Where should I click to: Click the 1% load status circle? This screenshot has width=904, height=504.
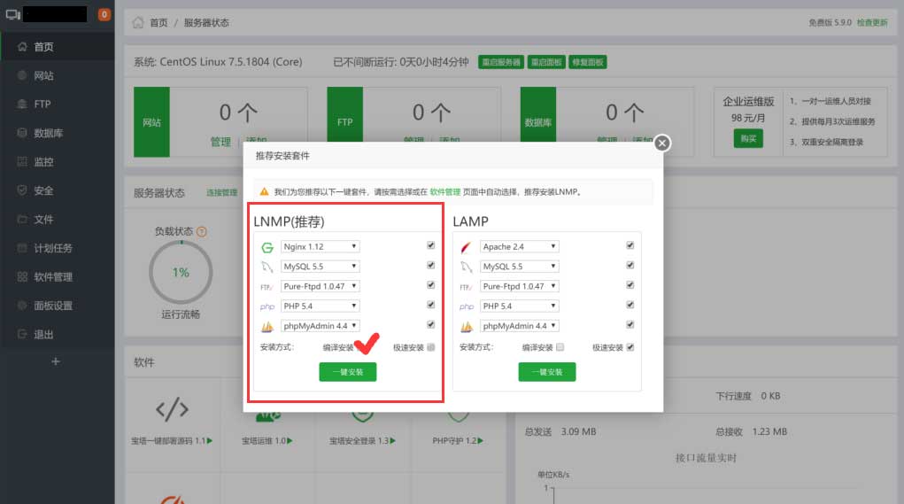[x=181, y=272]
